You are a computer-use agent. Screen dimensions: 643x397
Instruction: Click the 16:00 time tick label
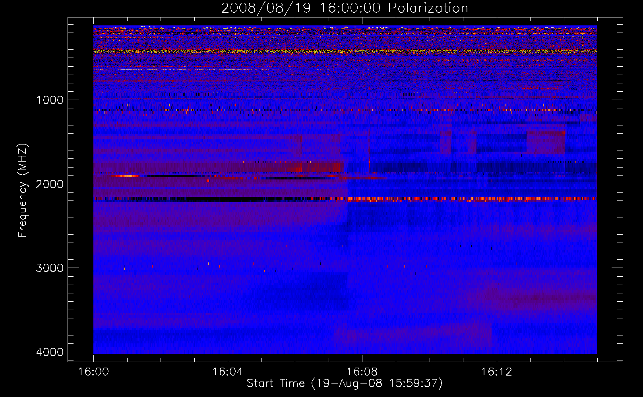pyautogui.click(x=93, y=372)
